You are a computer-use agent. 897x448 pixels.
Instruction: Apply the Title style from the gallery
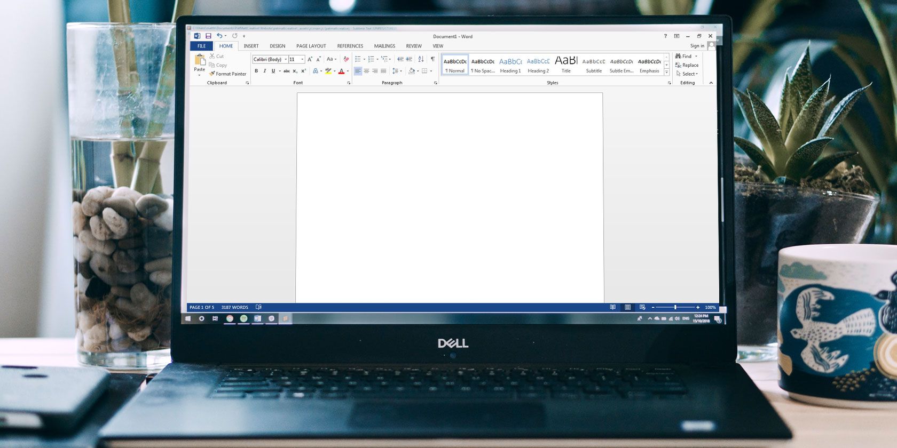[566, 65]
